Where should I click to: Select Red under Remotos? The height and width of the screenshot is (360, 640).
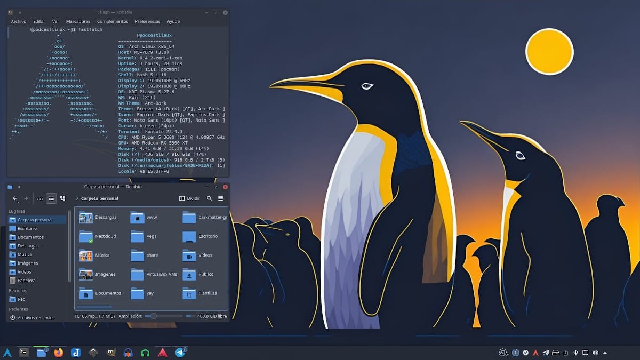(x=37, y=299)
